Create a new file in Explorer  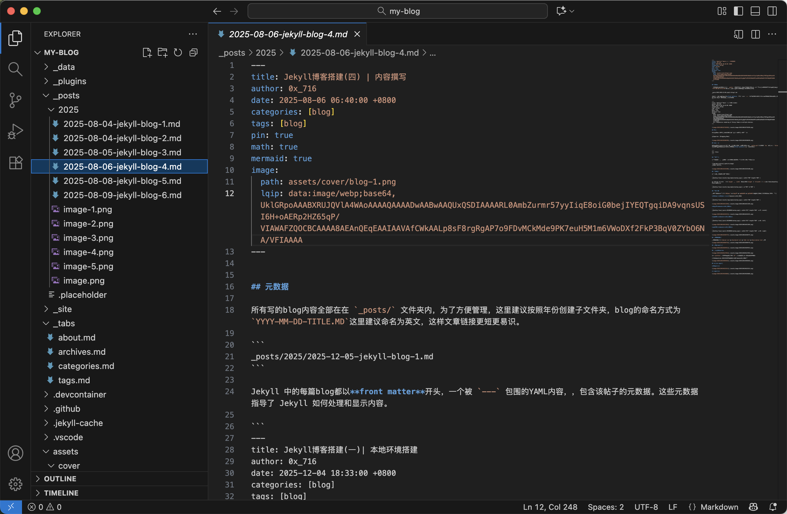pos(147,52)
